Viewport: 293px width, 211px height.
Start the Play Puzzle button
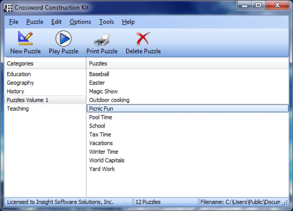pyautogui.click(x=64, y=42)
